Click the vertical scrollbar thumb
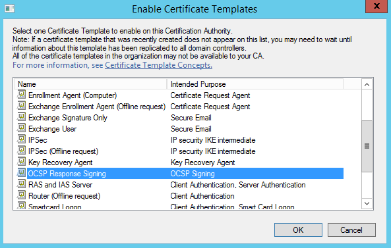The image size is (391, 248). point(367,146)
